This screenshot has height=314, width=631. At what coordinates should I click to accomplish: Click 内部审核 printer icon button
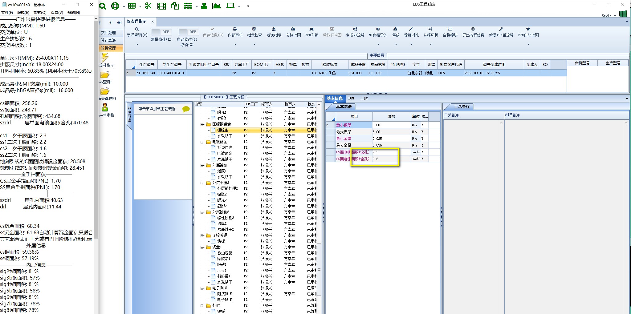(235, 32)
